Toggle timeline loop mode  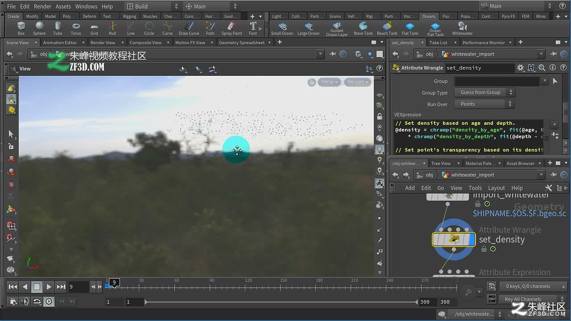[x=37, y=301]
